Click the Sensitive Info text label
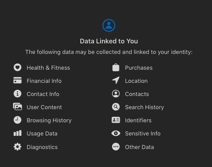Image resolution: width=212 pixels, height=167 pixels. click(143, 134)
